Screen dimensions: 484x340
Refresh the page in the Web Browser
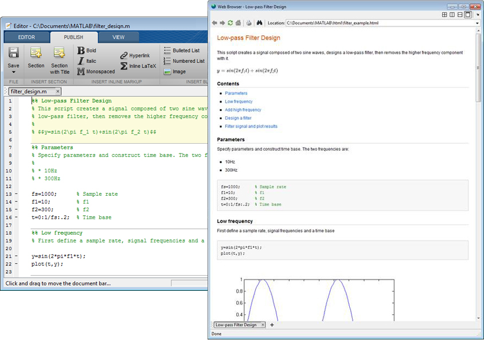point(229,22)
